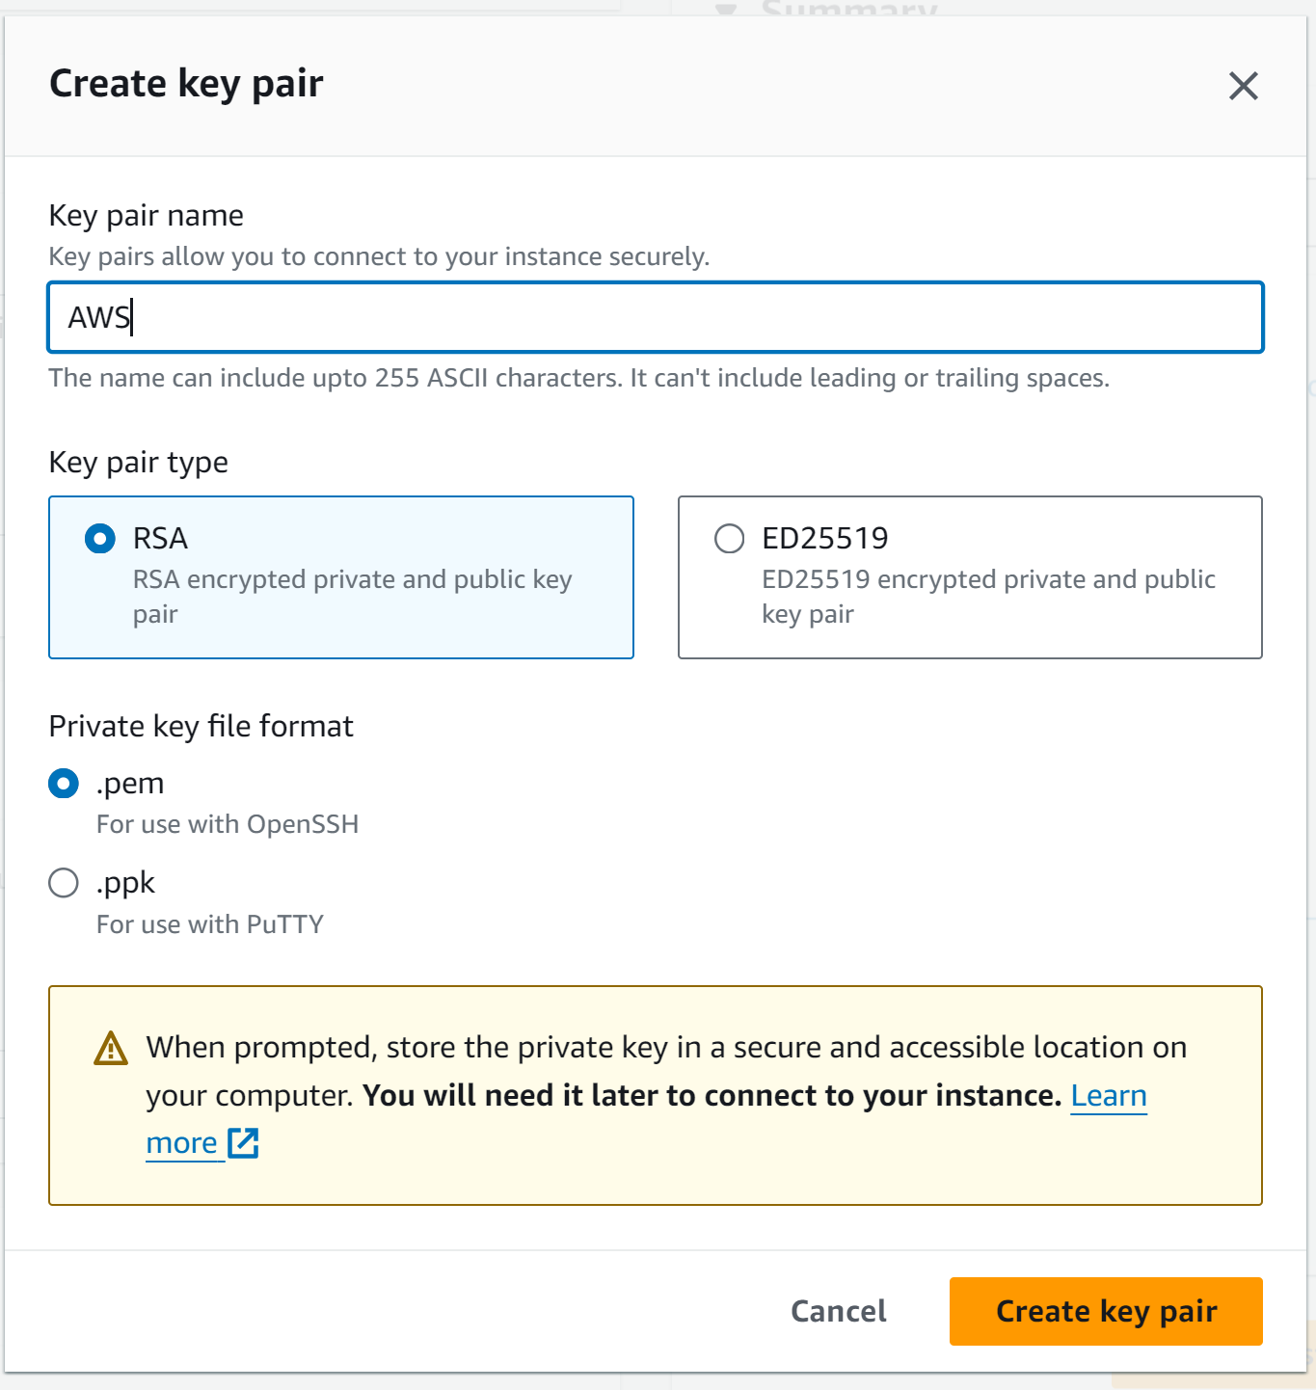Click the Create key pair button
This screenshot has height=1390, width=1316.
(1105, 1311)
